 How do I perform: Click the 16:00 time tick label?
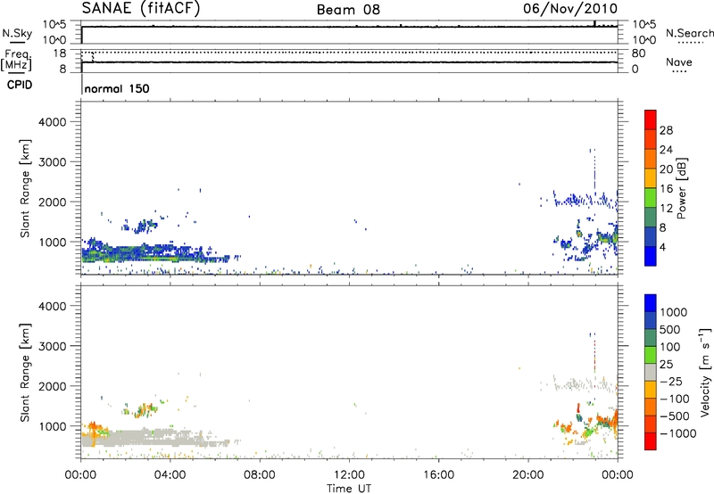pyautogui.click(x=438, y=475)
